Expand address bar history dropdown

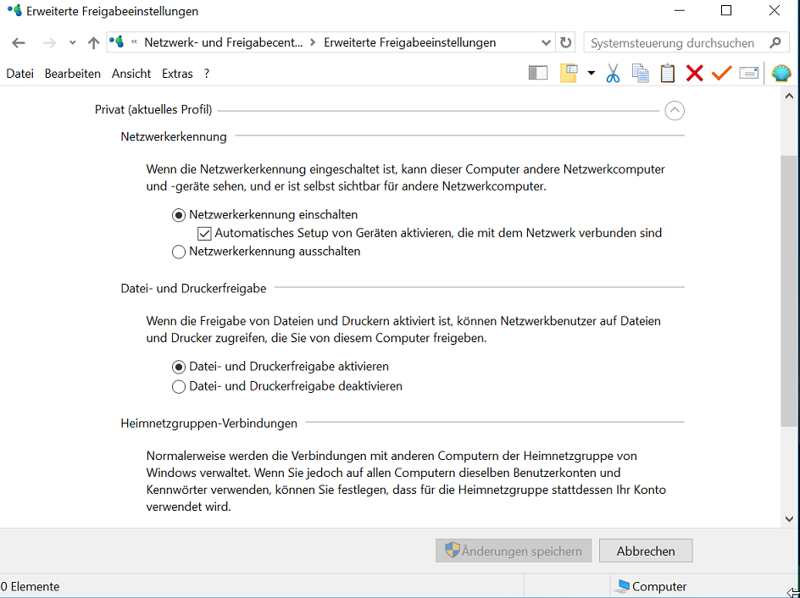pyautogui.click(x=546, y=43)
